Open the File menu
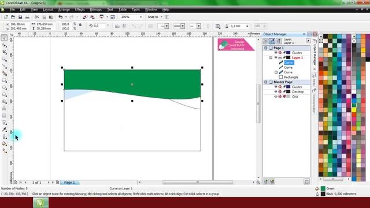The image size is (370, 208). [x=12, y=10]
